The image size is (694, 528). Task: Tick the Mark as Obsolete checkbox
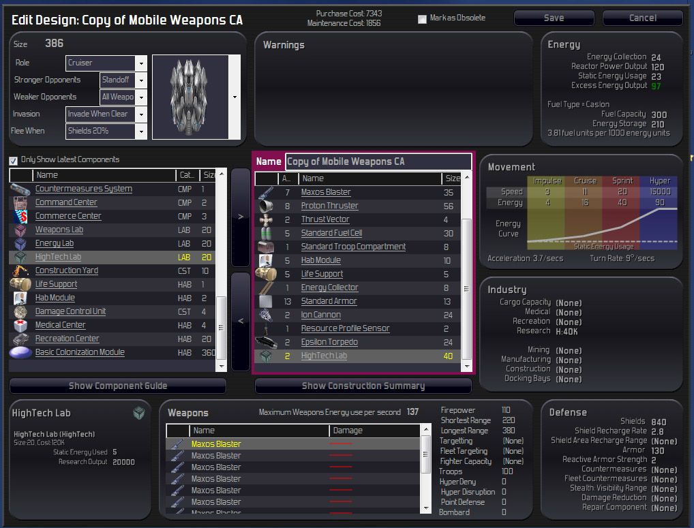click(422, 18)
